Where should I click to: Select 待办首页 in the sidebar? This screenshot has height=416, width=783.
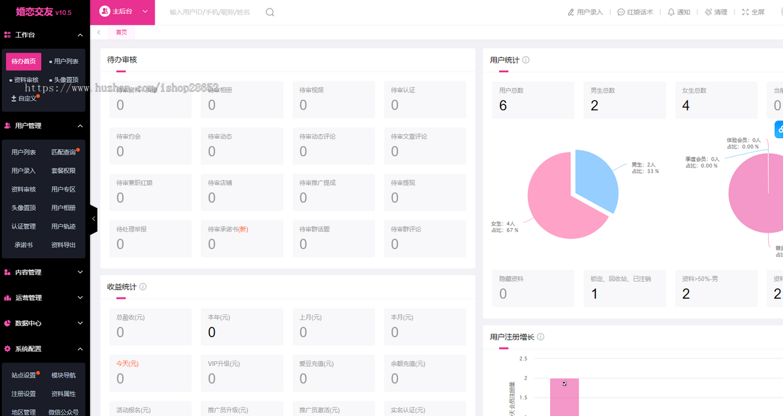click(x=23, y=61)
